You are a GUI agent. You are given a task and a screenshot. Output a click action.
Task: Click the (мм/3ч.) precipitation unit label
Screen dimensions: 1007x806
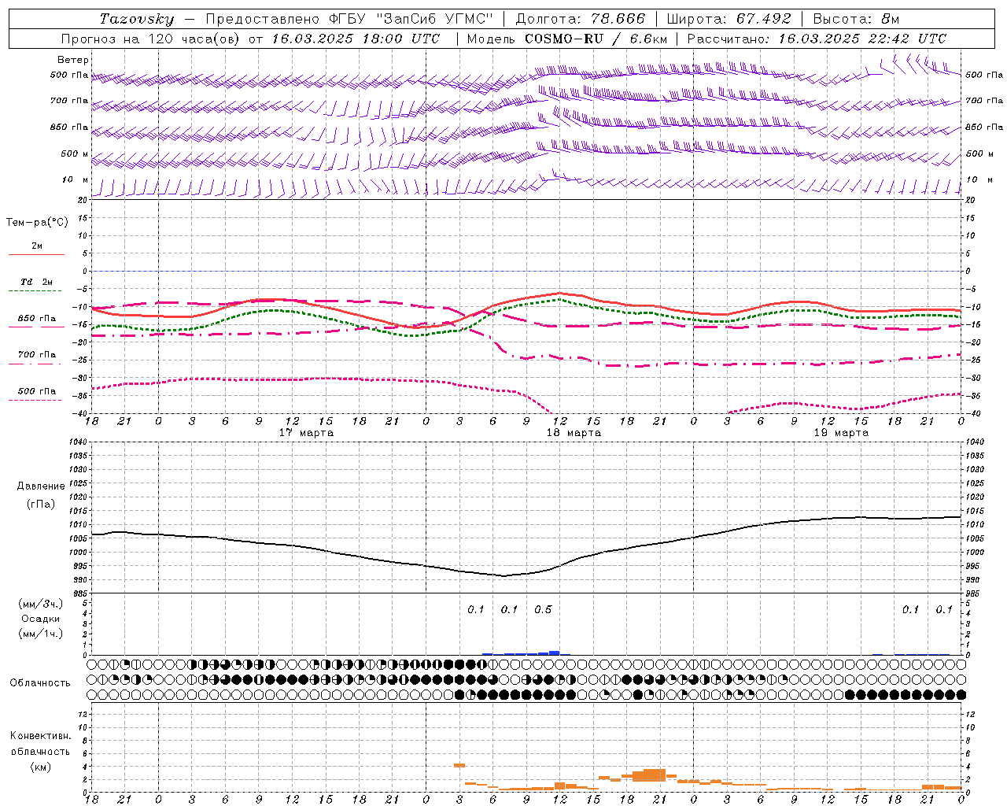click(41, 604)
